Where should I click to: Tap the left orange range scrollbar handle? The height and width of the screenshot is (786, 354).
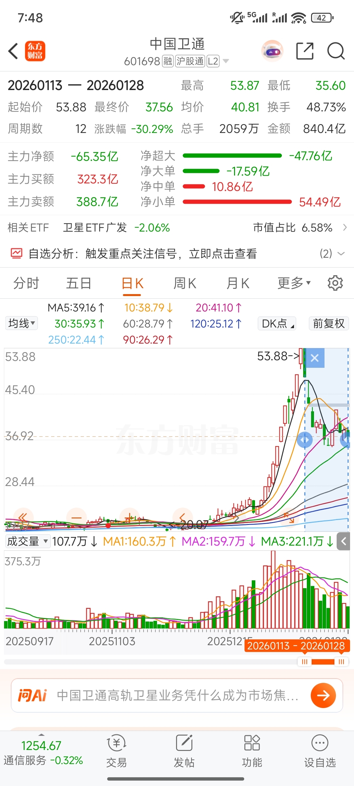[305, 662]
